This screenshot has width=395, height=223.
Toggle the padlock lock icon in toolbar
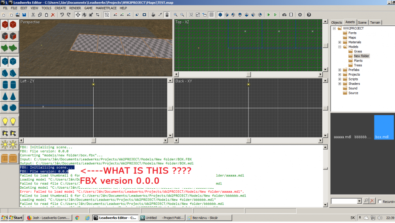[x=167, y=15]
